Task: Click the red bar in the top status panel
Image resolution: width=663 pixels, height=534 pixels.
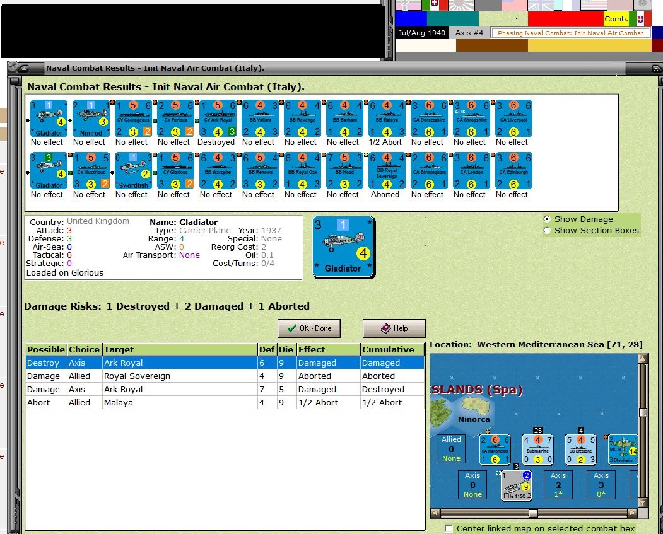Action: point(565,18)
